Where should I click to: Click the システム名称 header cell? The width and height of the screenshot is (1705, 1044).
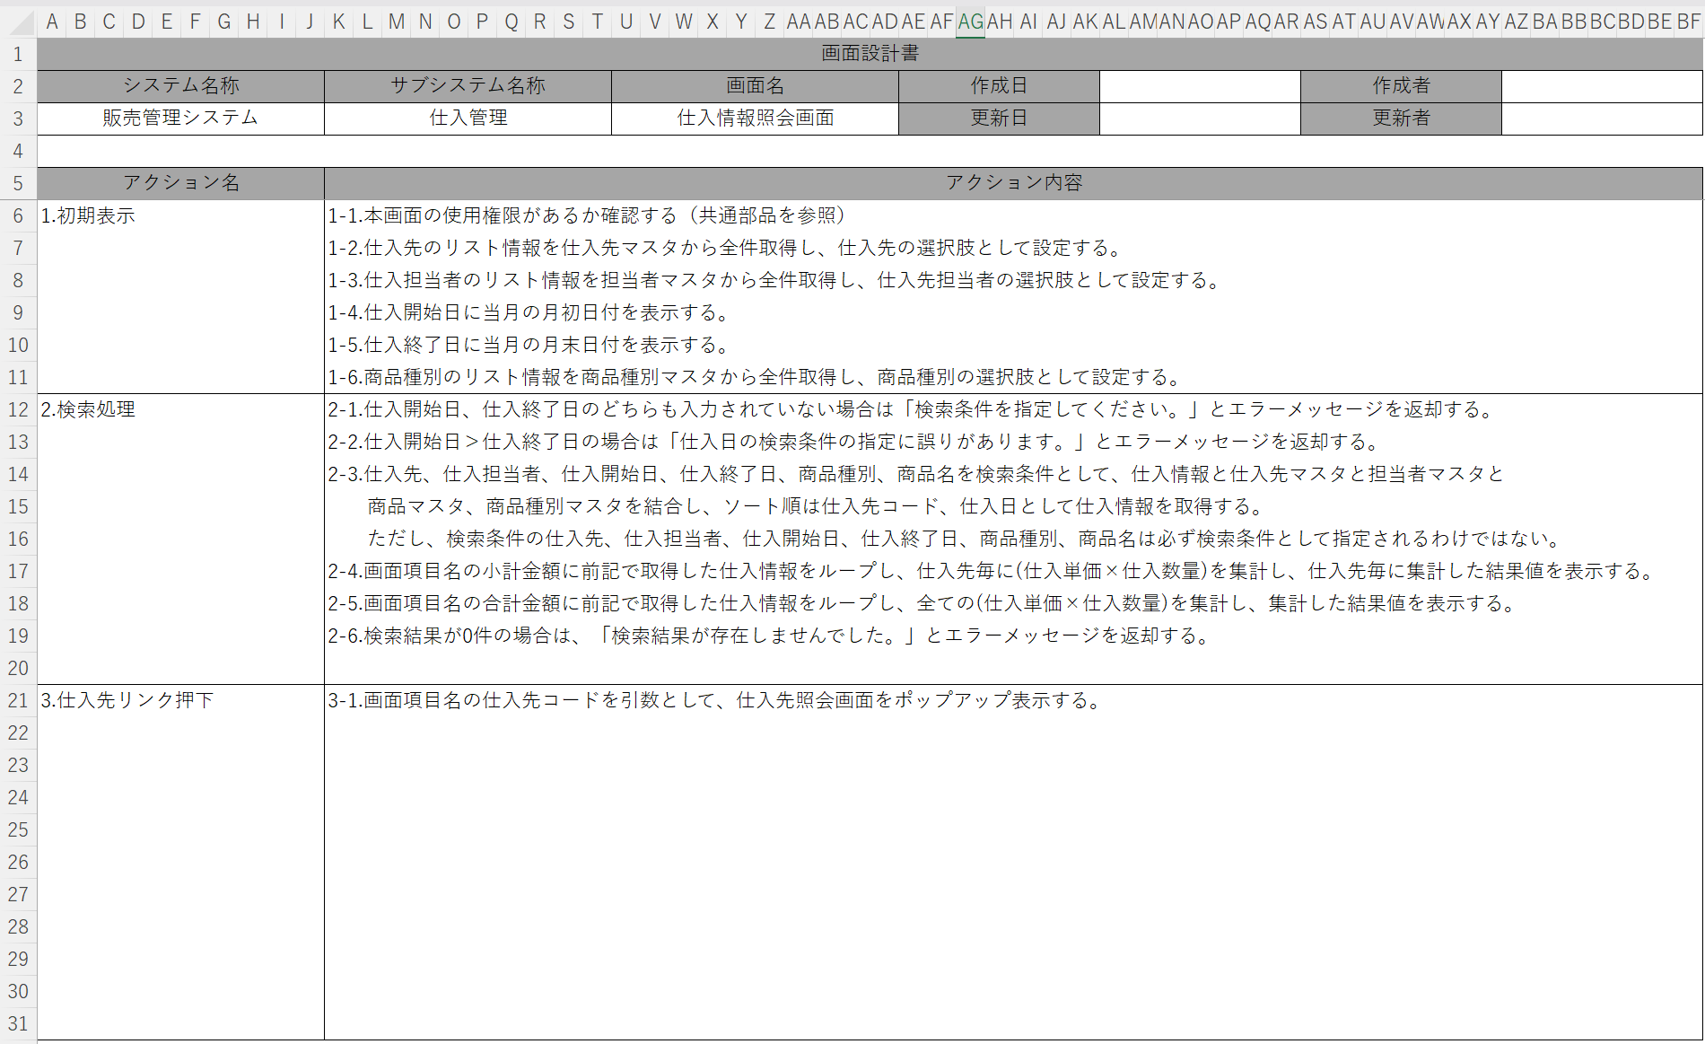point(180,86)
